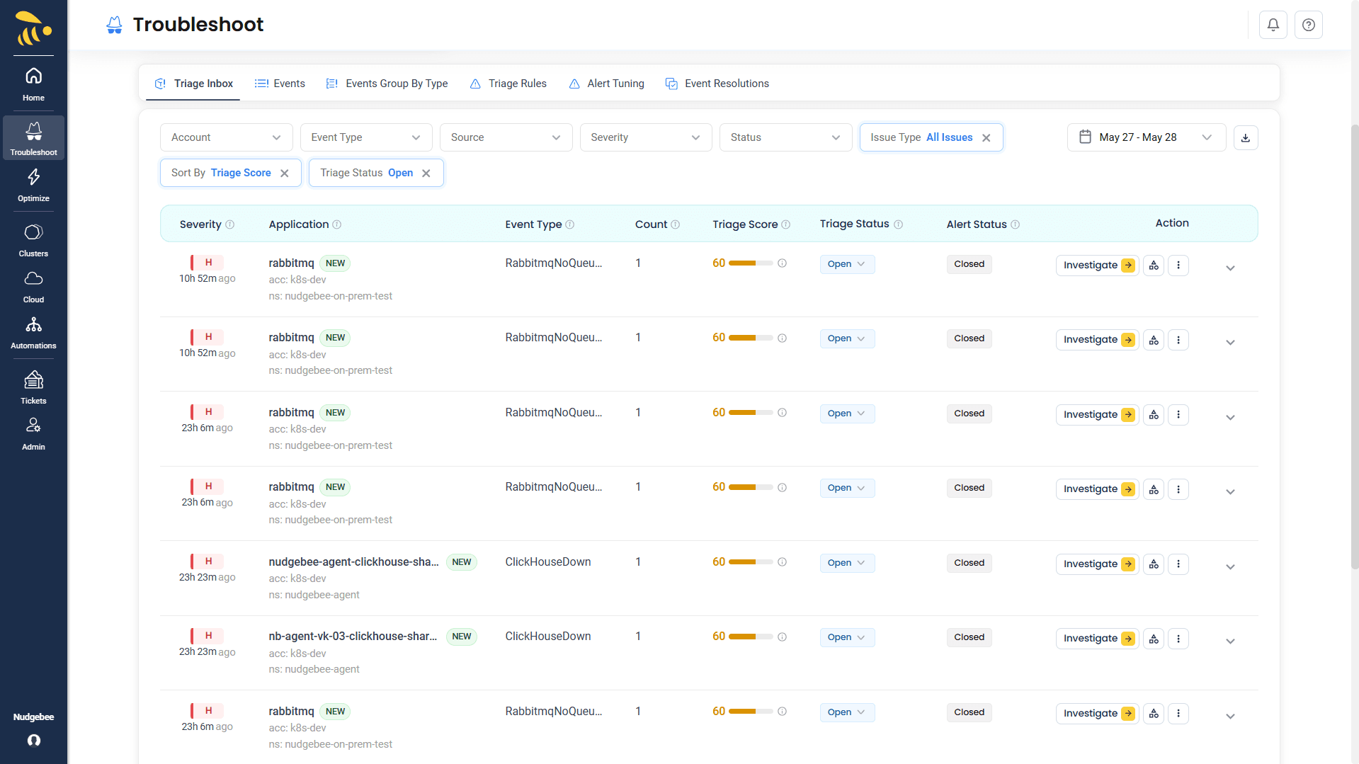Remove the Issue Type All Issues filter

click(986, 137)
